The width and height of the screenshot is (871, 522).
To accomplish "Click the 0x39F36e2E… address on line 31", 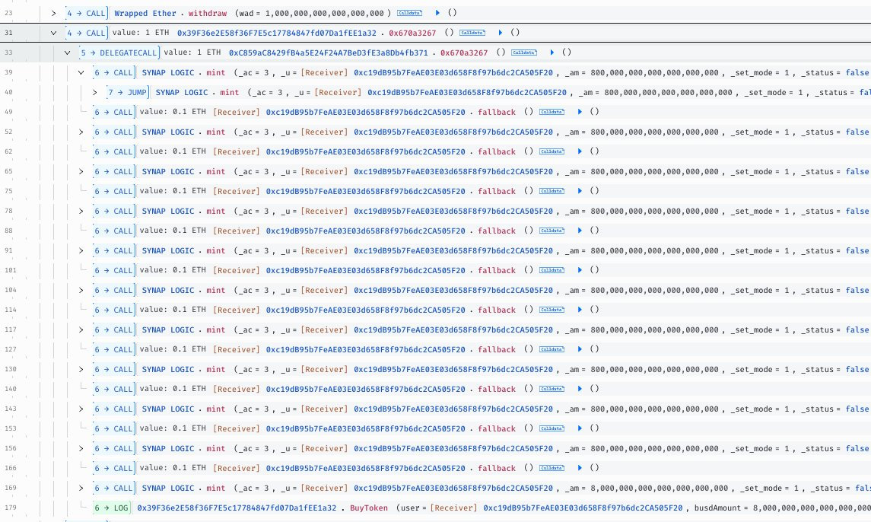I will [x=277, y=33].
